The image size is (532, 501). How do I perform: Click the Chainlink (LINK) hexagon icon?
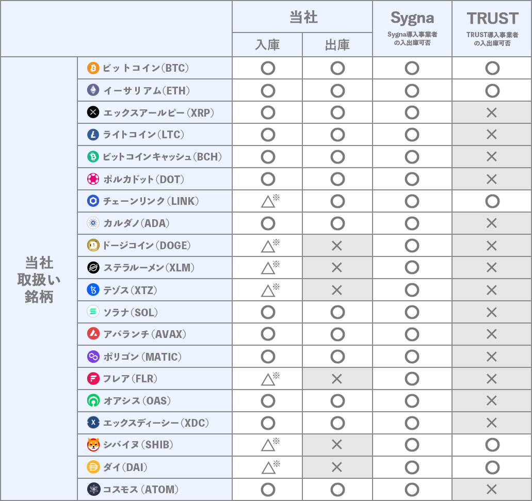pyautogui.click(x=93, y=201)
